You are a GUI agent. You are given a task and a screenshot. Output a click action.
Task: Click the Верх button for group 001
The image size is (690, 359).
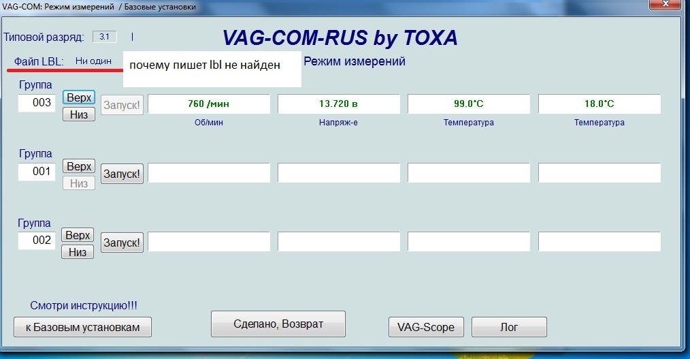(79, 166)
